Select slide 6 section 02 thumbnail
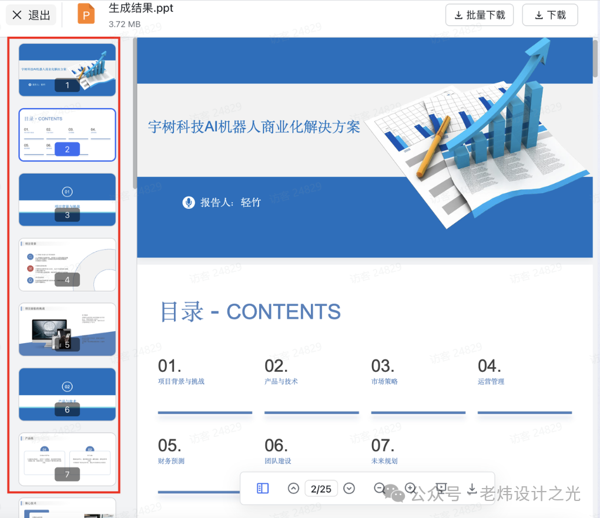The width and height of the screenshot is (600, 518). pos(68,395)
